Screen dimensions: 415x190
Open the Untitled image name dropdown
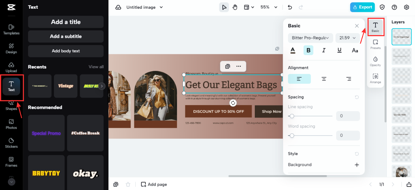(144, 7)
